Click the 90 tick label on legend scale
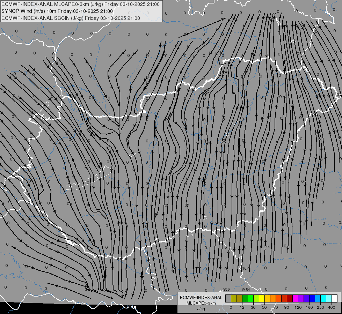The image size is (342, 314). pyautogui.click(x=286, y=307)
